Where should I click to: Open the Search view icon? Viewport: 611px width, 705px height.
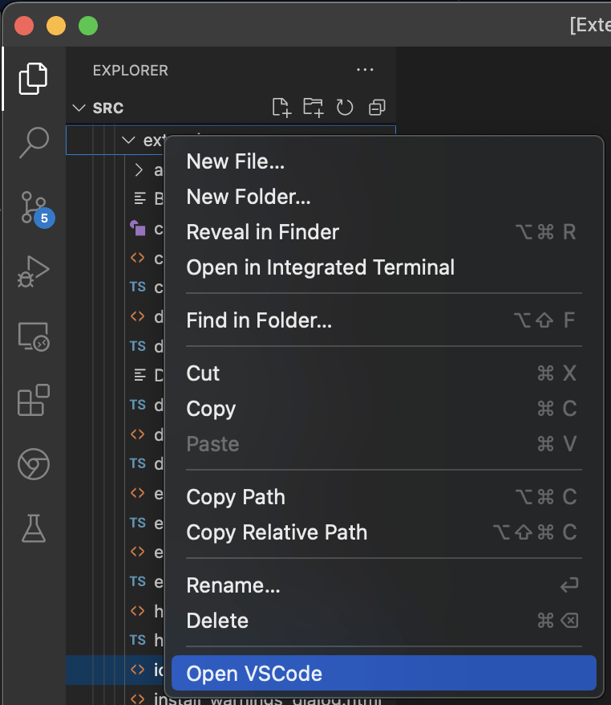pos(34,143)
